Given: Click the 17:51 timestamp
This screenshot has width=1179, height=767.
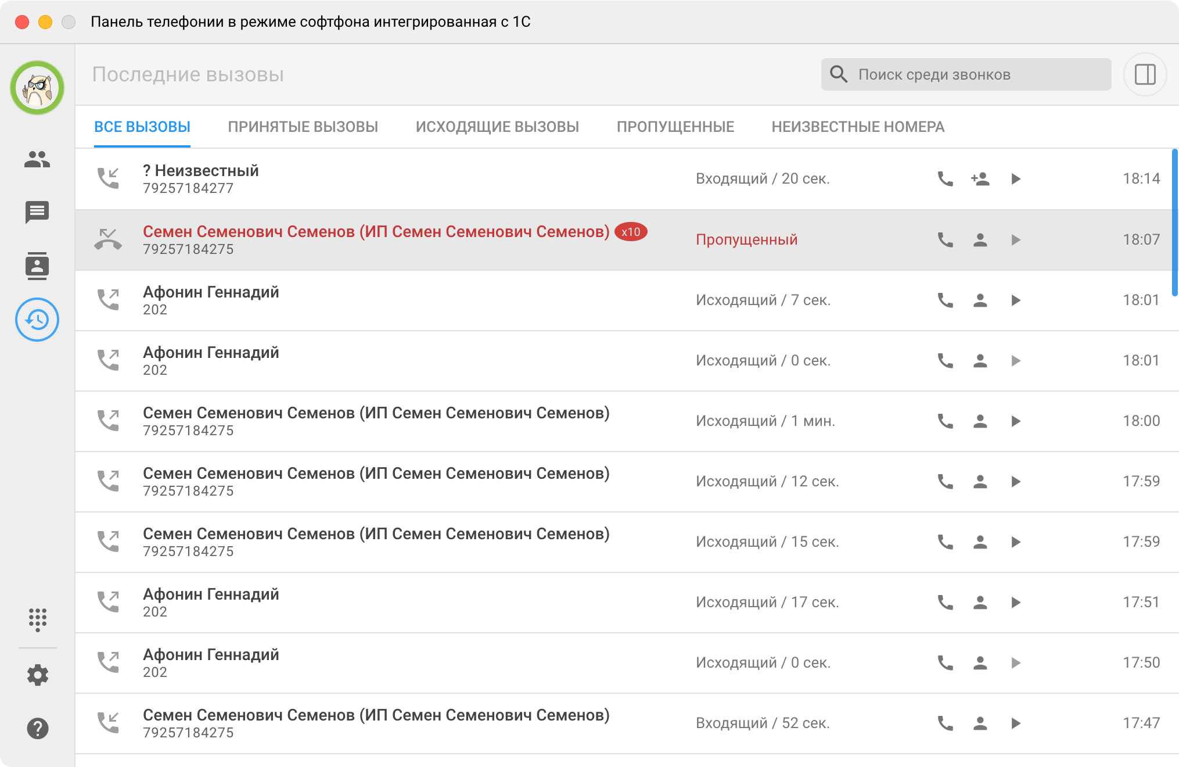Looking at the screenshot, I should (1141, 603).
